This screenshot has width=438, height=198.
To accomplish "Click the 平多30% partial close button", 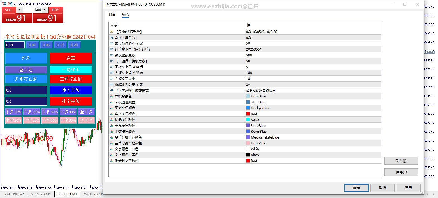I will [x=32, y=112].
